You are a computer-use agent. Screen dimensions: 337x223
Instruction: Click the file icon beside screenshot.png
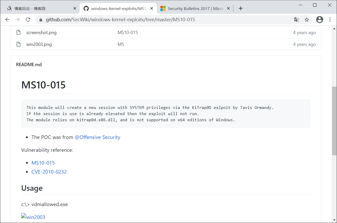19,33
